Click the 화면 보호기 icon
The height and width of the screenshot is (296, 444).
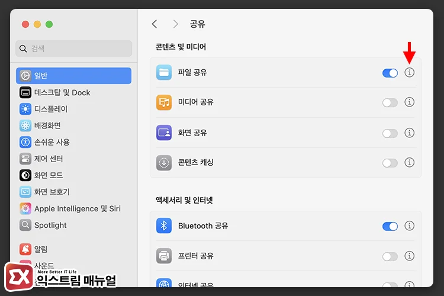click(x=25, y=192)
